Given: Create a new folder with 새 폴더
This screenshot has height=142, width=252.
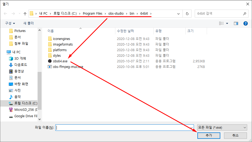Looking at the screenshot, I should 29,23.
